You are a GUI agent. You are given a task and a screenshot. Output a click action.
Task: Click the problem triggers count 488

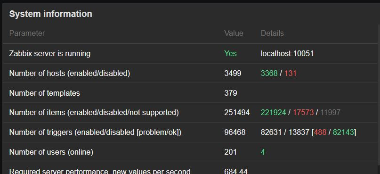(x=320, y=132)
